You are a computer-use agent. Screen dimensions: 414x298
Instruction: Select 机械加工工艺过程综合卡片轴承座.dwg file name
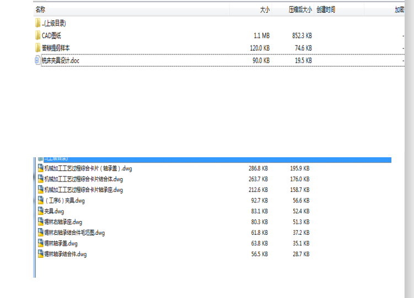(x=84, y=190)
